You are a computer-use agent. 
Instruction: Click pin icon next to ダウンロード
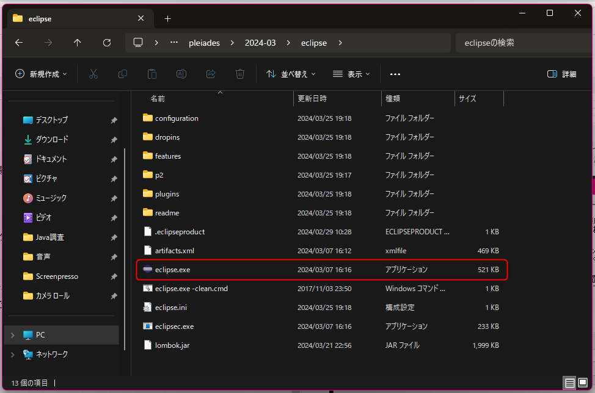pos(114,140)
